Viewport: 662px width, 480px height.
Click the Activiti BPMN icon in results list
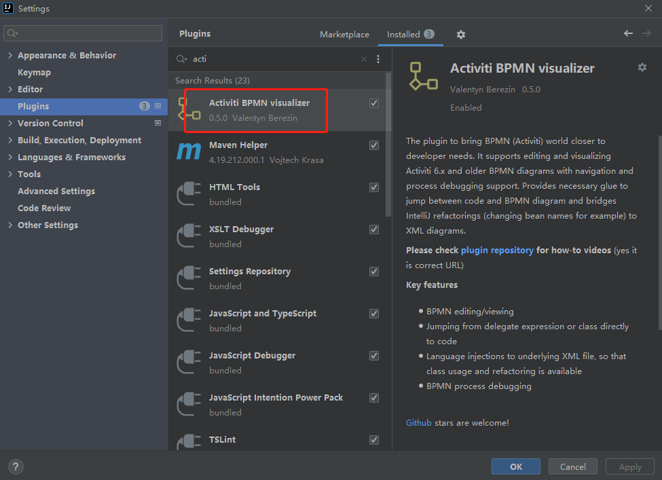click(x=189, y=109)
